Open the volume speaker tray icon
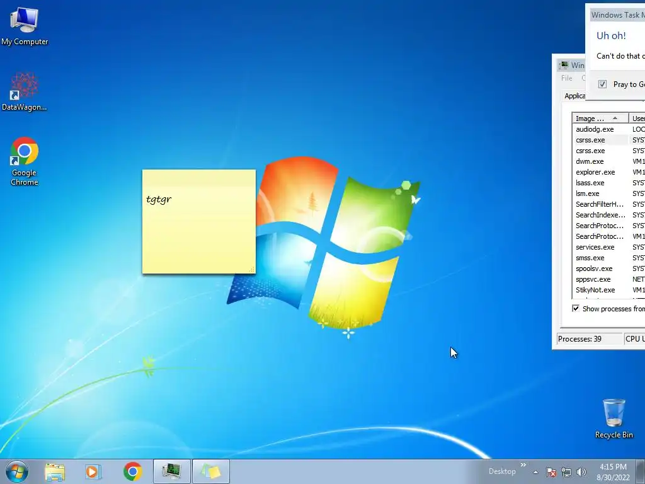The width and height of the screenshot is (645, 484). 581,472
